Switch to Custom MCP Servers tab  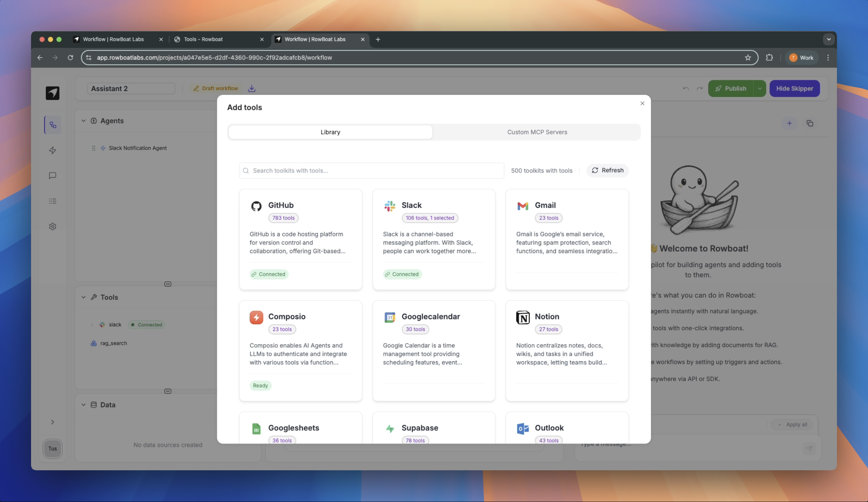pyautogui.click(x=537, y=132)
